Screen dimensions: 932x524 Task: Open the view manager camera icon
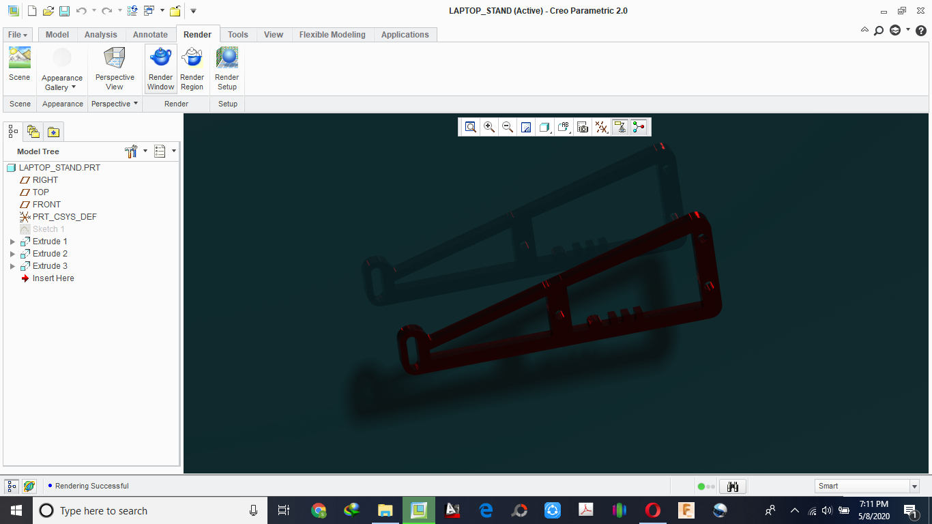[x=583, y=127]
